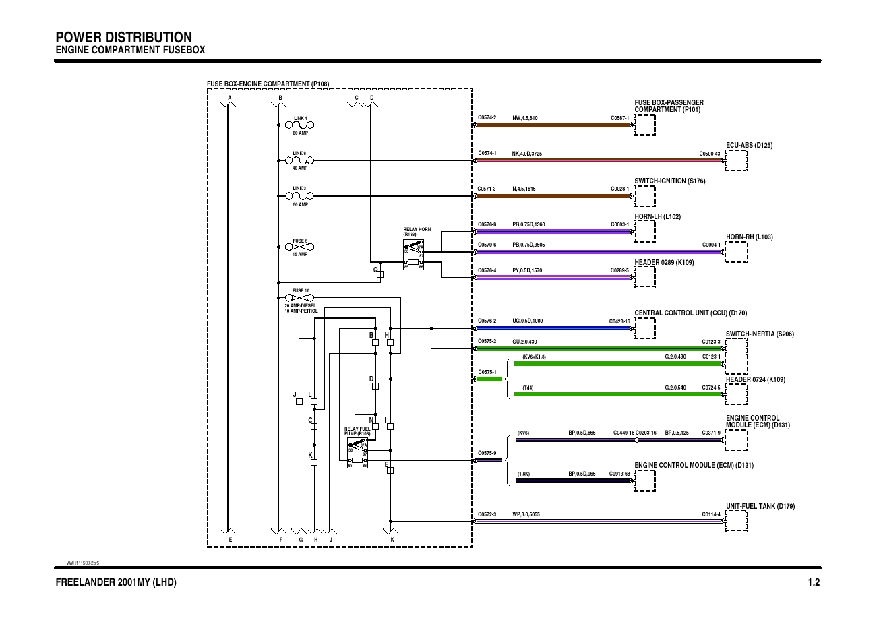Click the Unit-Fuel Tank (D179) component box
881x618 pixels.
click(736, 522)
